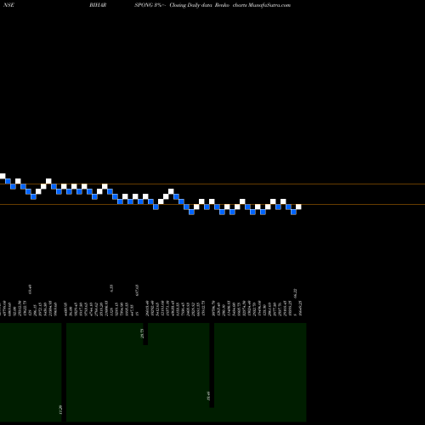Click the lower orange horizontal level line
Image resolution: width=425 pixels, height=425 pixels.
click(212, 204)
